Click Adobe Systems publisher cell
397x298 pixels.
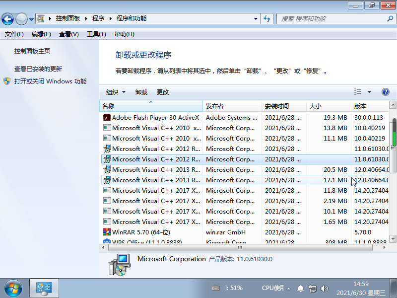coord(231,118)
